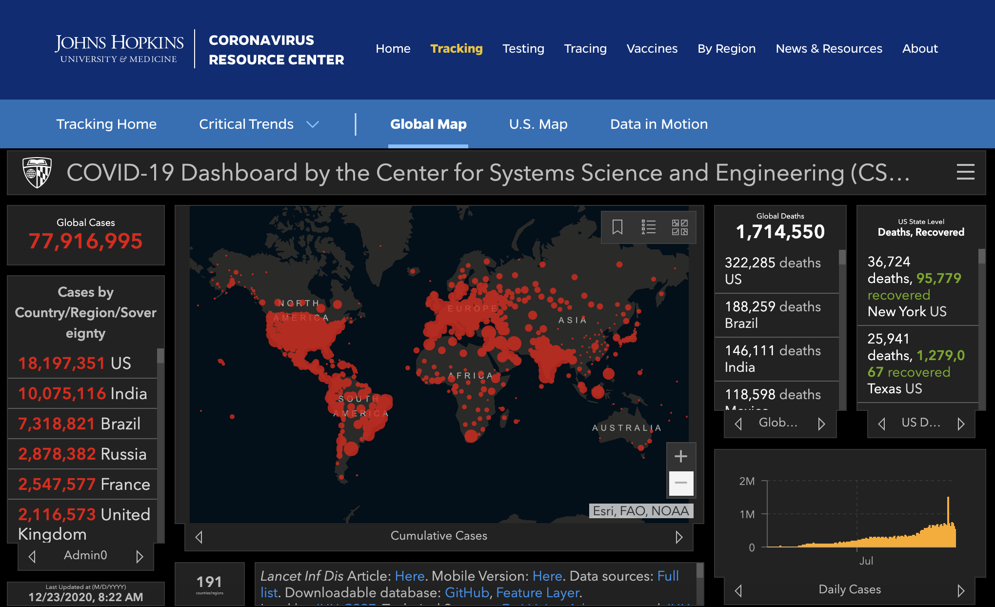This screenshot has height=607, width=995.
Task: Open the dashboard hamburger menu
Action: pos(965,172)
